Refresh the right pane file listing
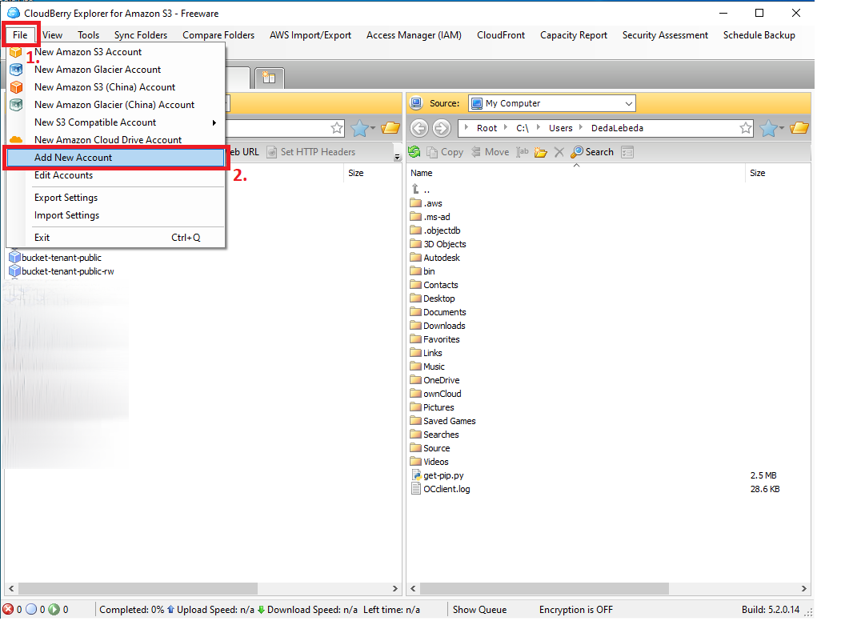The image size is (845, 625). pyautogui.click(x=414, y=152)
